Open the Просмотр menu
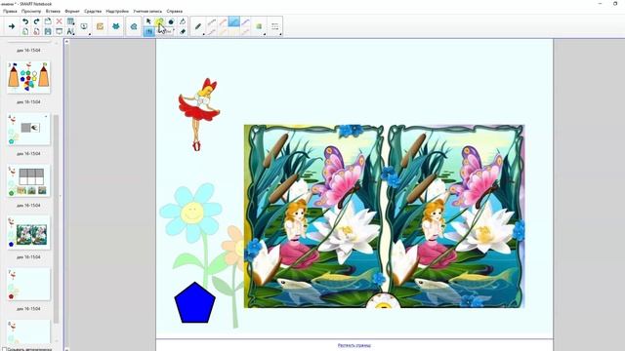This screenshot has width=625, height=351. 31,11
